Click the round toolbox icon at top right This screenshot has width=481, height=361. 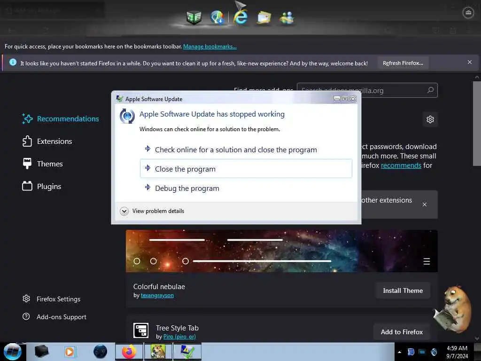click(468, 13)
